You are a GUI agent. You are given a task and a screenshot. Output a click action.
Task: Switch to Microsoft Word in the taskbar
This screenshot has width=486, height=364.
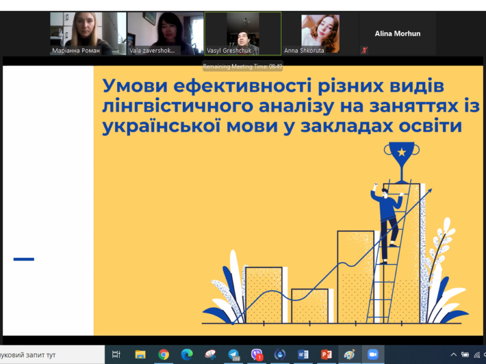pyautogui.click(x=303, y=354)
